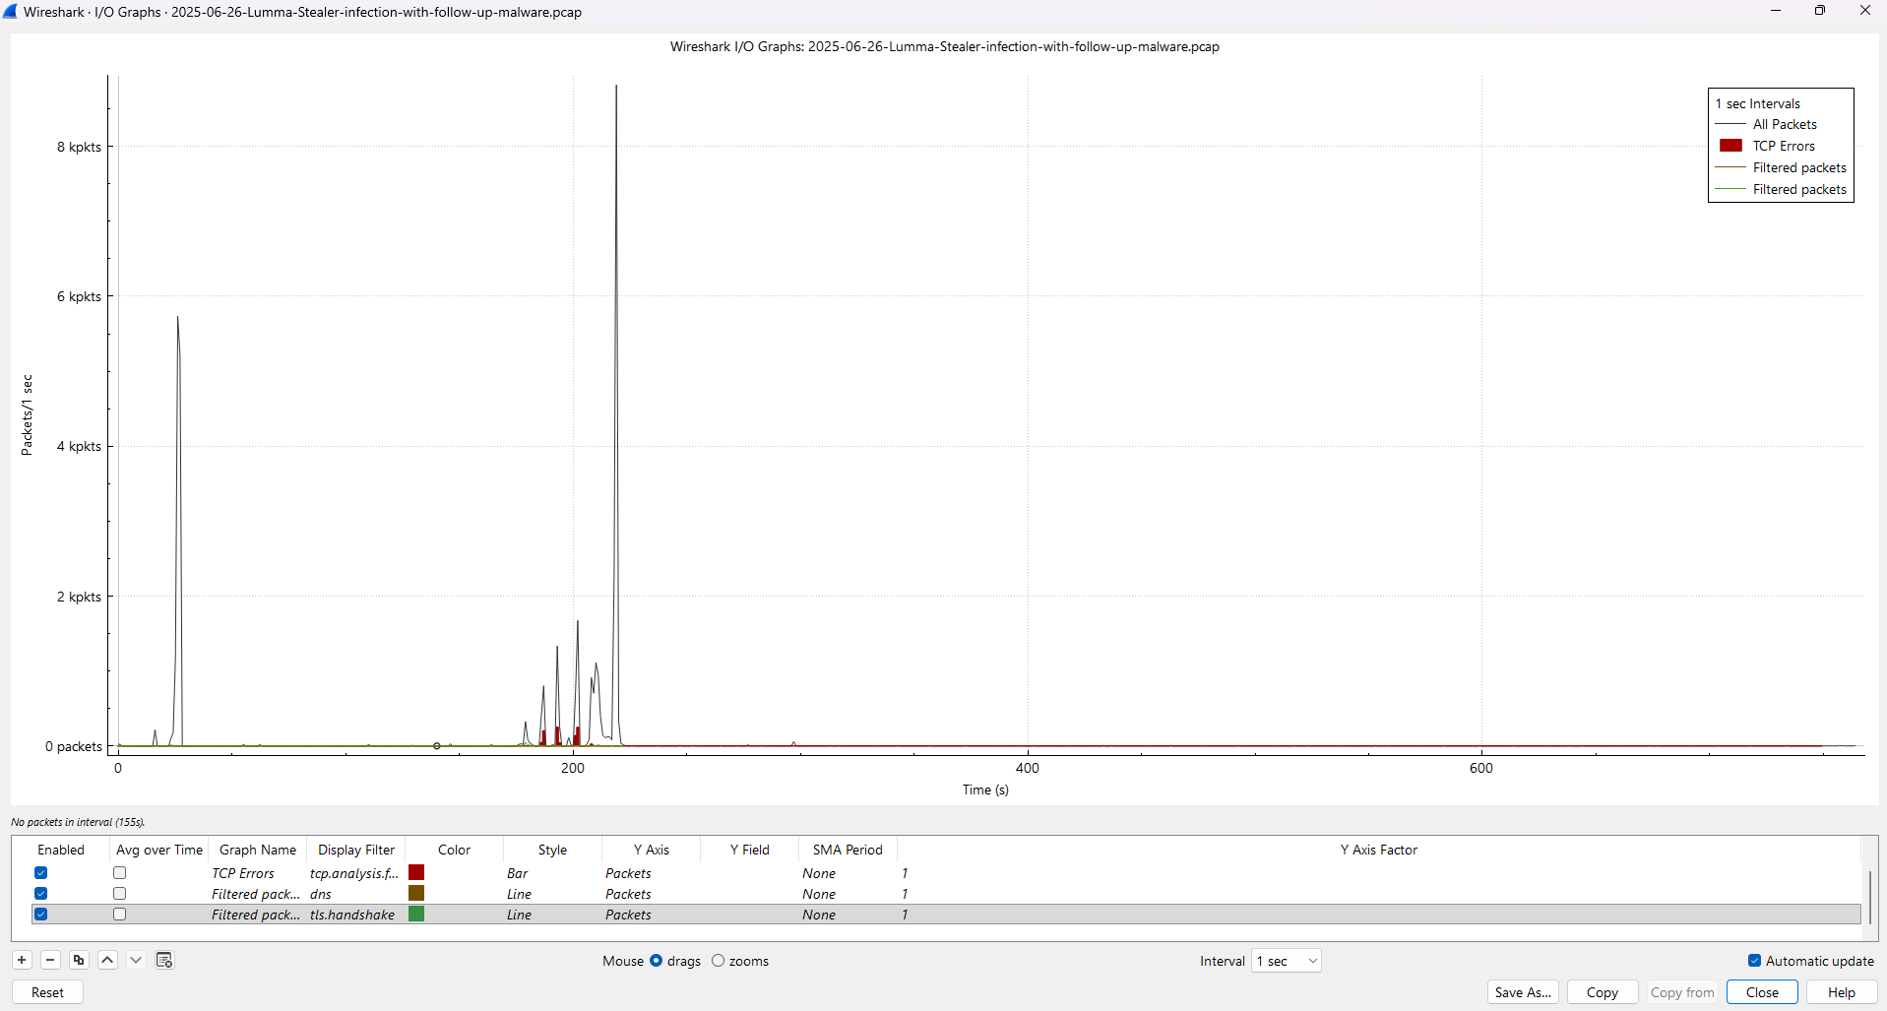This screenshot has width=1887, height=1011.
Task: Duplicate the selected graph
Action: coord(79,960)
